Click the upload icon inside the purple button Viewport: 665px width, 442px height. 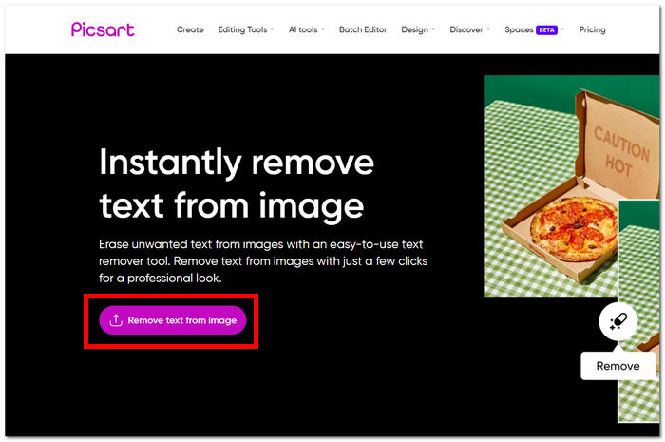click(116, 320)
